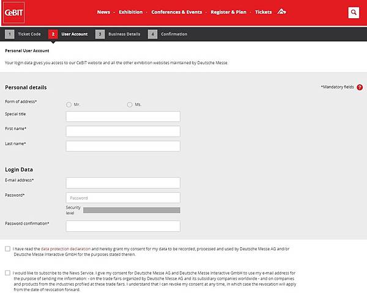Click the Login Data heading

tap(19, 170)
